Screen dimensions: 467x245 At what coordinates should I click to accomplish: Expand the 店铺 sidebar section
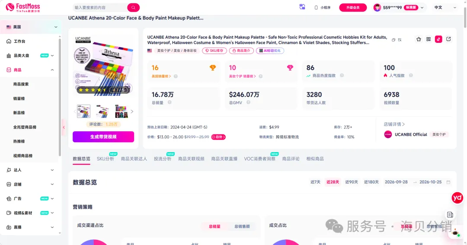coord(52,184)
